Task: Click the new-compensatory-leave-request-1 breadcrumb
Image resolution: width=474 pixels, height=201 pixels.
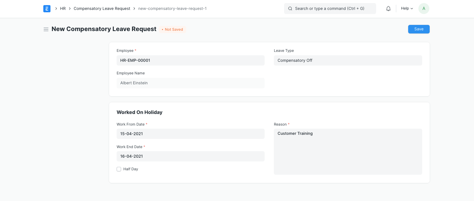Action: point(173,9)
